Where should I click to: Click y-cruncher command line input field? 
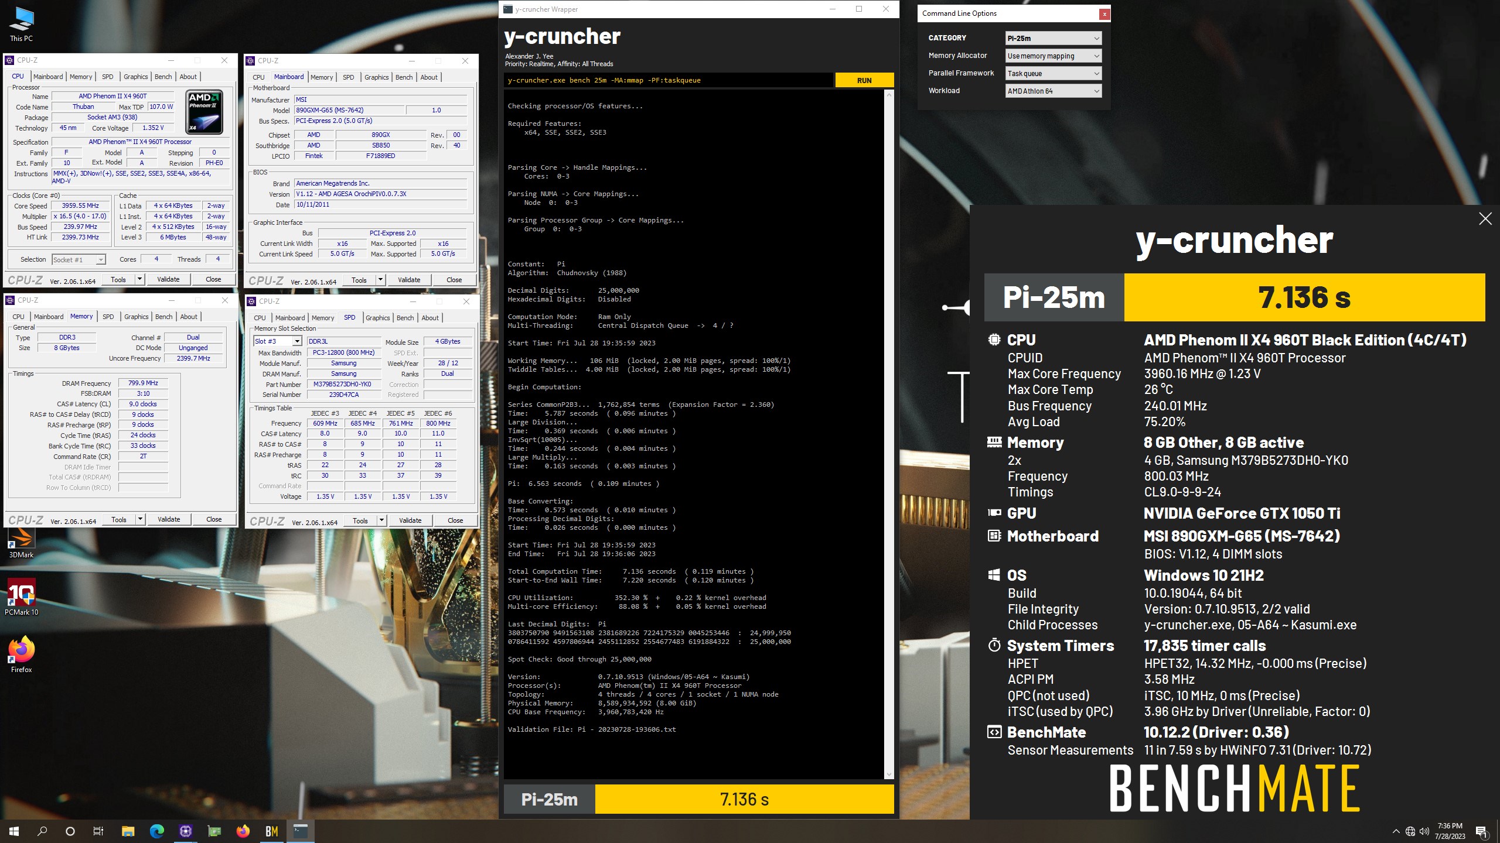[x=669, y=80]
